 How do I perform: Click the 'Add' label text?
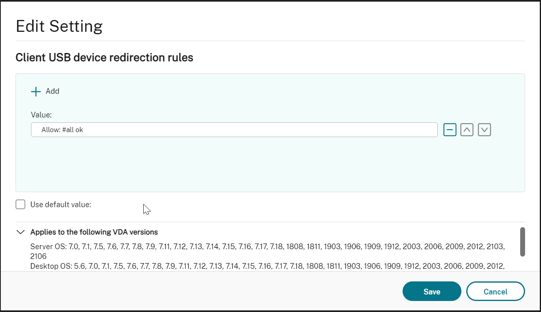pos(52,91)
